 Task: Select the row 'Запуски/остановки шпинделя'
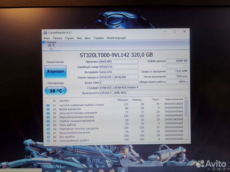115,112
